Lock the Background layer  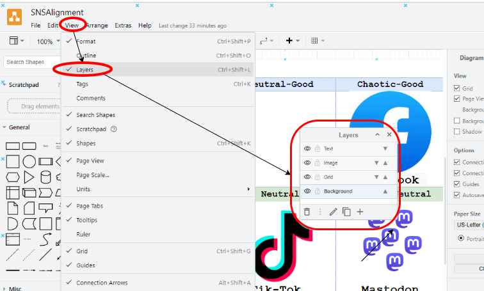tap(318, 191)
